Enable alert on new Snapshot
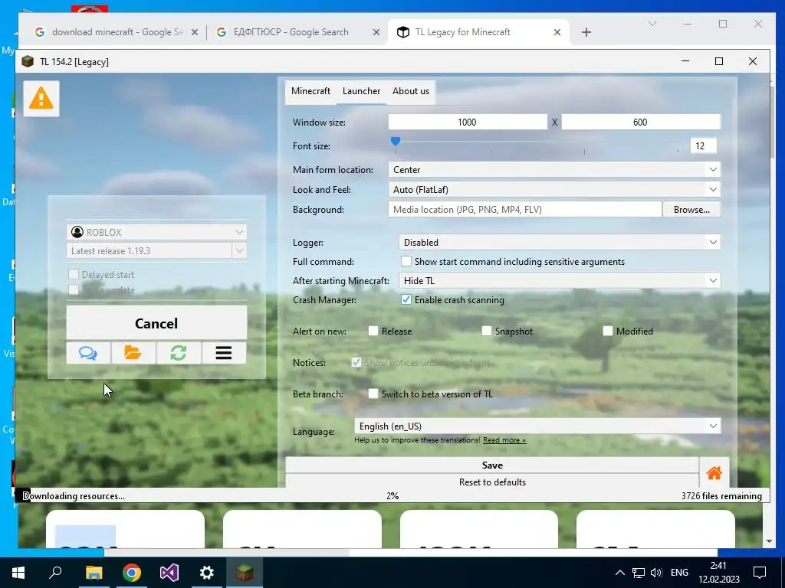This screenshot has height=588, width=785. point(487,331)
